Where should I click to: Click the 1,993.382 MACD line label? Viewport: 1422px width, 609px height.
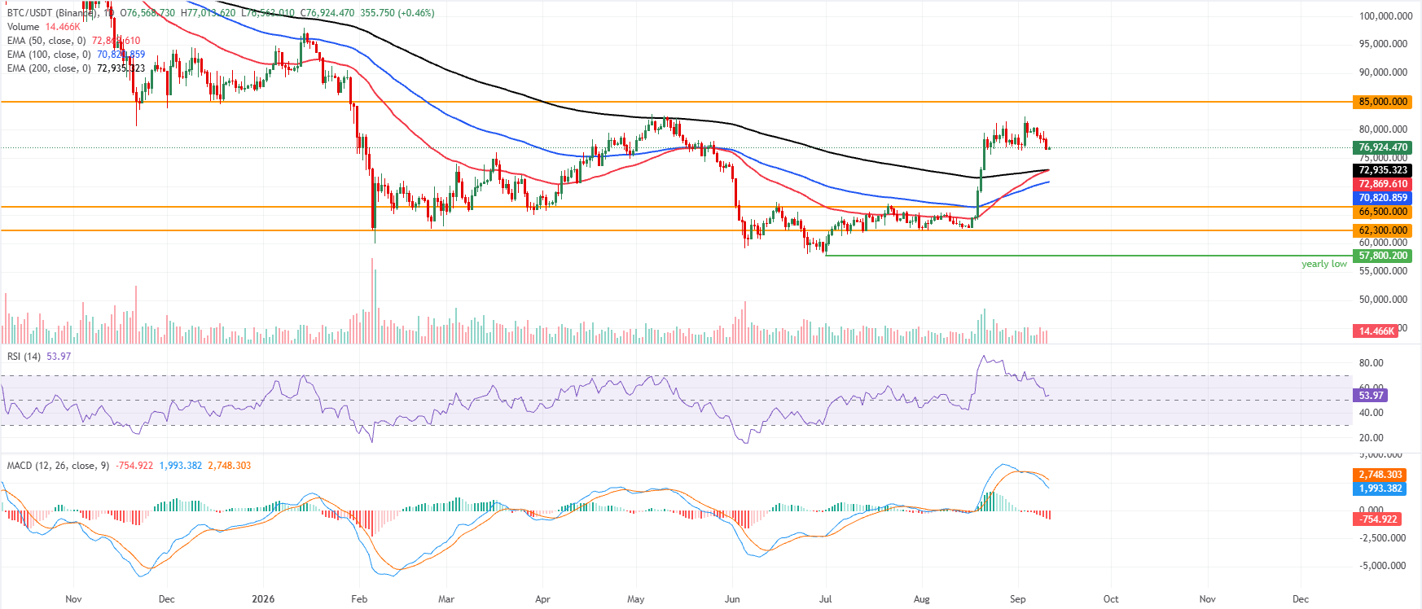(1380, 489)
